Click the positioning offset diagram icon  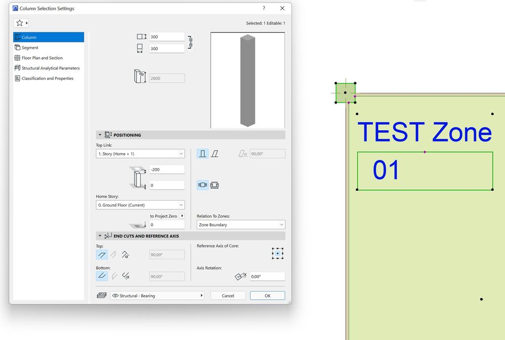pos(138,177)
